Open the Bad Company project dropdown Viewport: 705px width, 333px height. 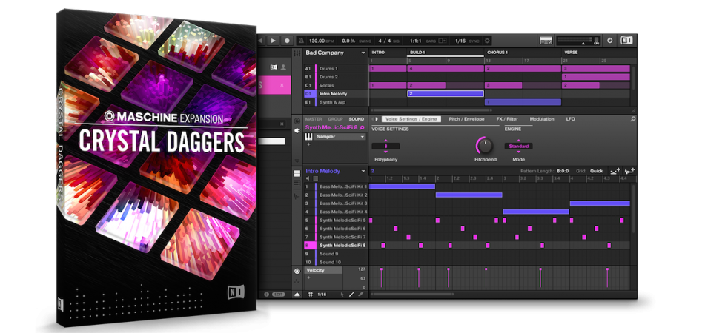click(363, 53)
